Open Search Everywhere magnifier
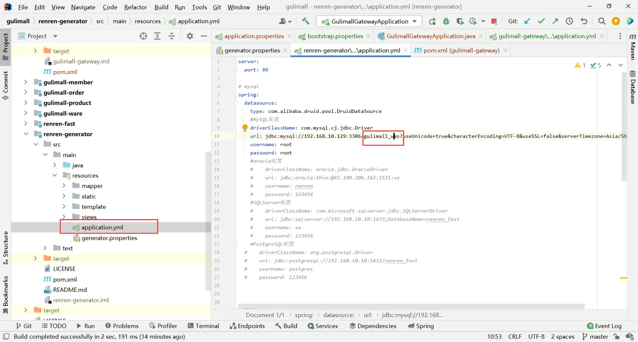This screenshot has height=342, width=638. [x=602, y=21]
